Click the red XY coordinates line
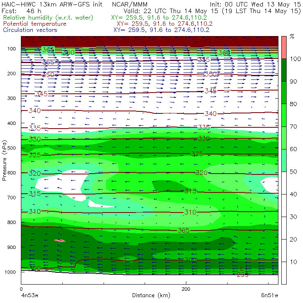The height and width of the screenshot is (303, 303). [x=165, y=24]
